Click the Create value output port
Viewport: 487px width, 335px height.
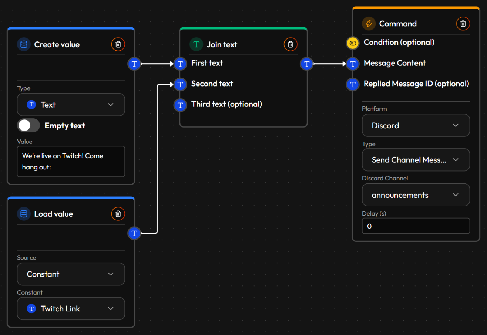pos(134,64)
